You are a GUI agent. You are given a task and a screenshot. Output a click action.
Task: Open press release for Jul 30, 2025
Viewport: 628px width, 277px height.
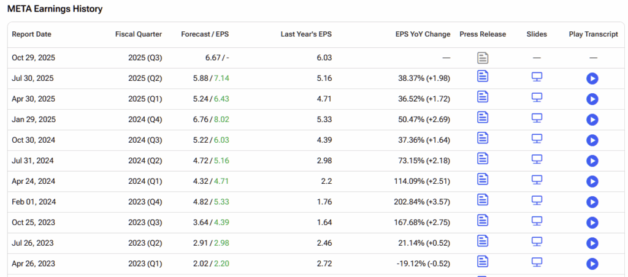pos(483,77)
